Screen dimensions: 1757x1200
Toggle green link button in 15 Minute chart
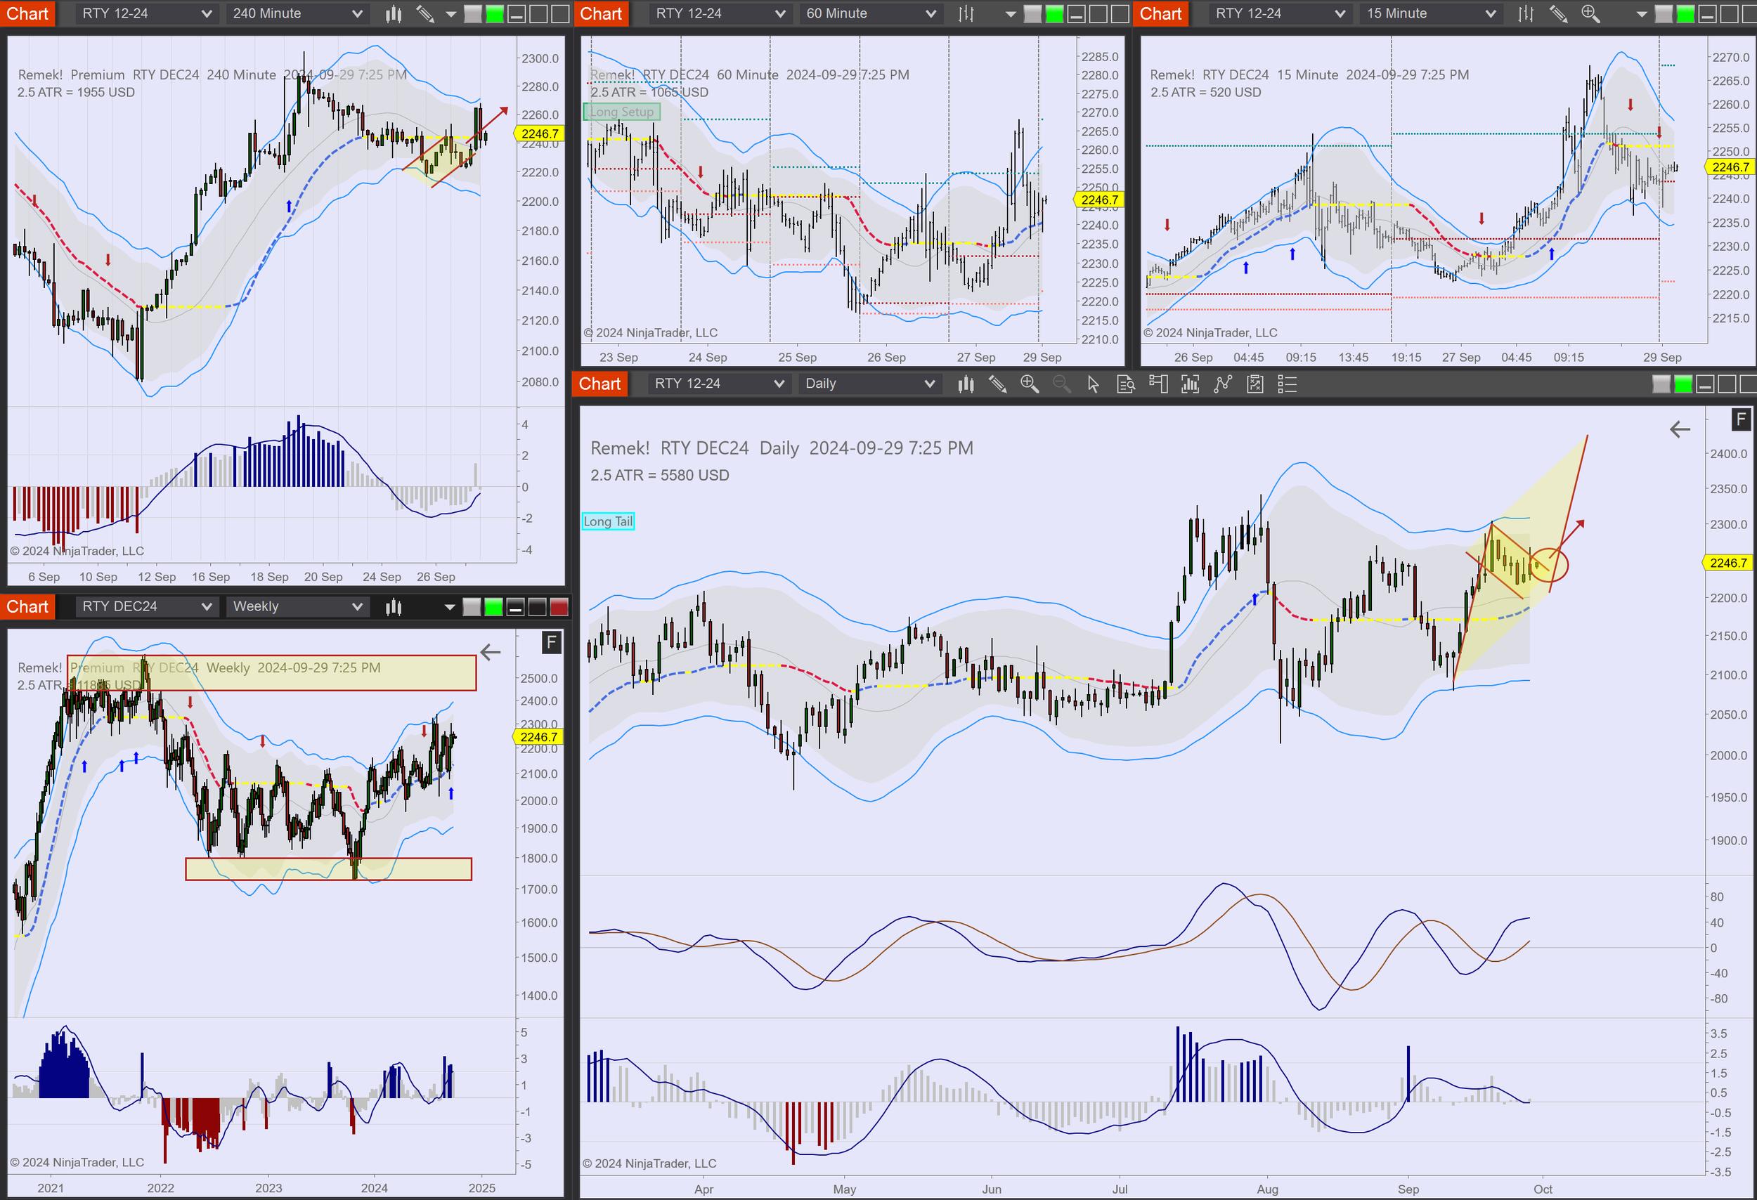tap(1685, 13)
